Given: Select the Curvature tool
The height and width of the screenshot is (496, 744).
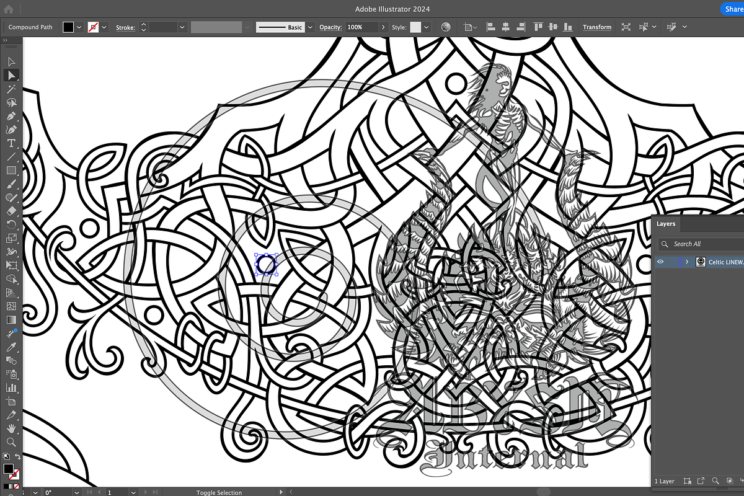Looking at the screenshot, I should pos(11,130).
